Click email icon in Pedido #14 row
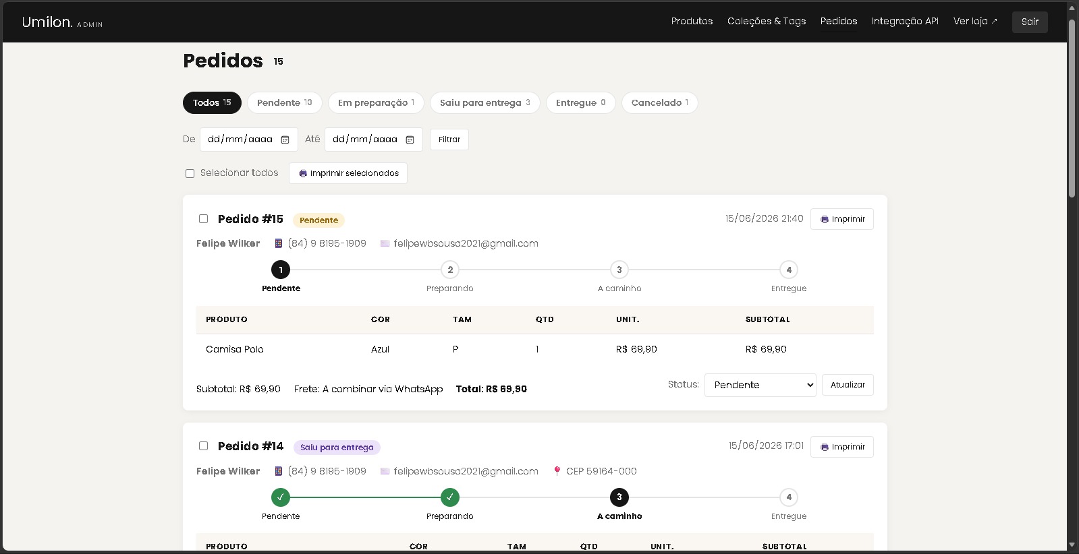1079x554 pixels. [385, 471]
